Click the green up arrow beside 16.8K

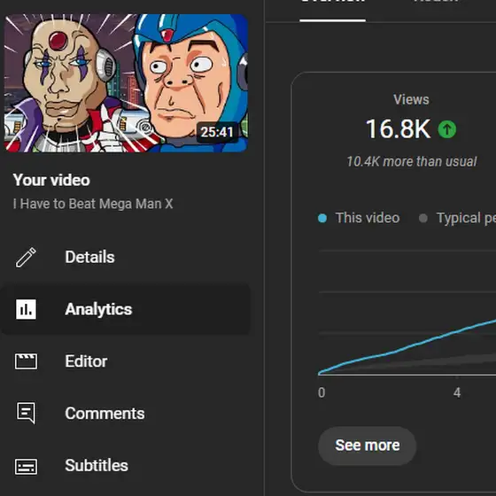click(447, 129)
